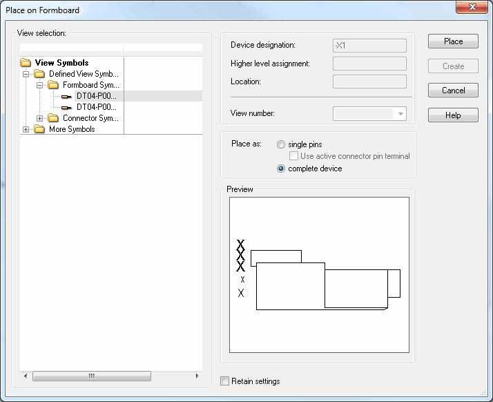Click the Formboard Symbols folder icon
Screen dimensions: 493x402
tap(53, 85)
